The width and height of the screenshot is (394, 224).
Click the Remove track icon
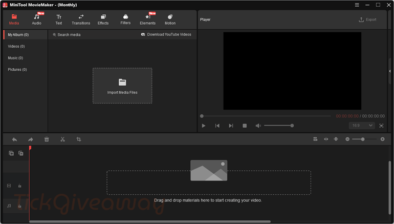pyautogui.click(x=21, y=153)
